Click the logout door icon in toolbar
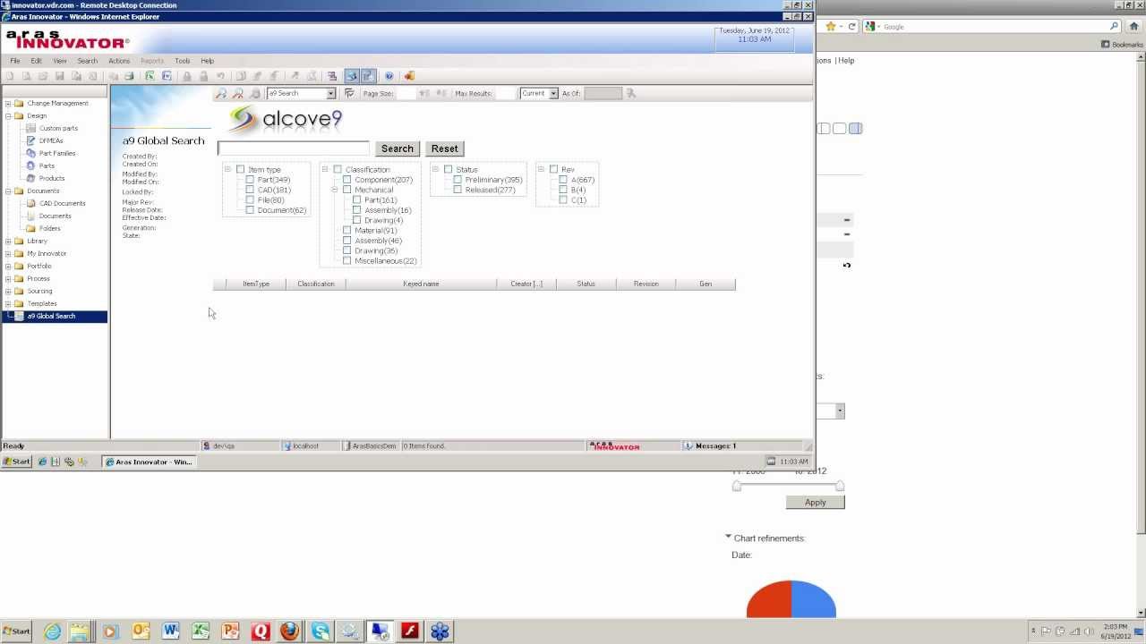The height and width of the screenshot is (644, 1146). pyautogui.click(x=409, y=76)
